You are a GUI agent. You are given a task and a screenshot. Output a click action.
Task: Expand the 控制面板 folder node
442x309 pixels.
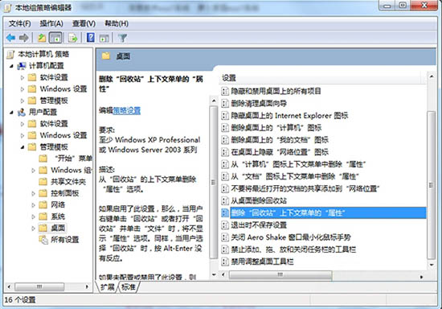(33, 194)
